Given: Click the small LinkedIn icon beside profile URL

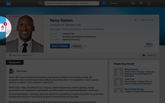Looking at the screenshot, I should [x=10, y=55].
